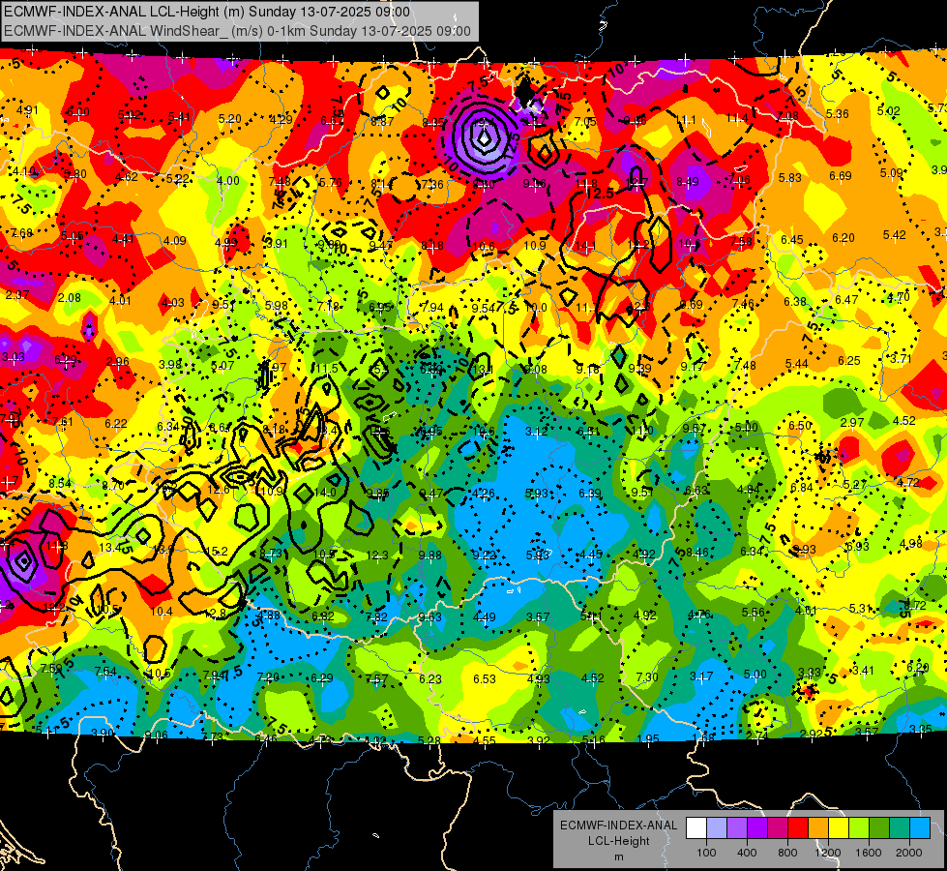The width and height of the screenshot is (947, 871).
Task: Click the wind shear value 6.84
Action: click(802, 487)
